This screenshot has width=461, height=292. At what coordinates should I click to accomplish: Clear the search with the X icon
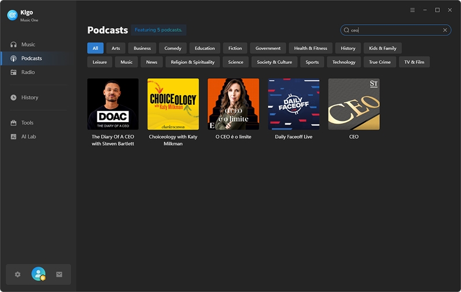click(445, 30)
